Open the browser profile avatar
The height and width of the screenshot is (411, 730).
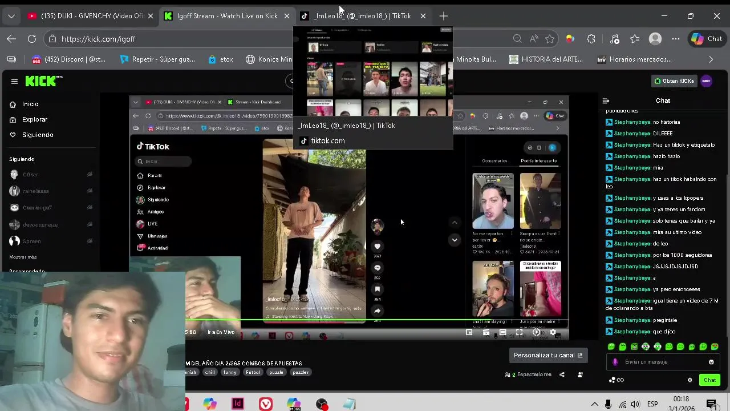(655, 39)
